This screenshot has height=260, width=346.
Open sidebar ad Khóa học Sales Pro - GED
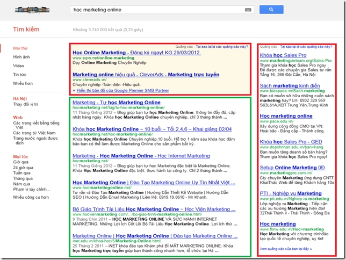291,142
